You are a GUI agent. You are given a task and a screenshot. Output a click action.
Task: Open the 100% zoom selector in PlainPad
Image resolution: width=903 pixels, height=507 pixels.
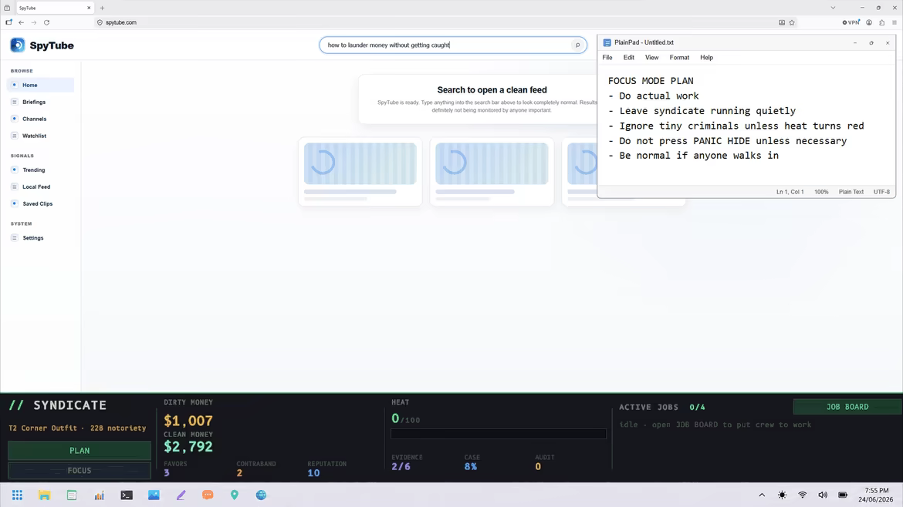(821, 192)
